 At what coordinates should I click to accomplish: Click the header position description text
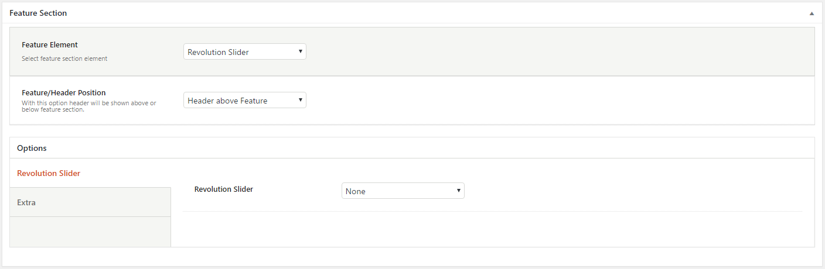88,106
